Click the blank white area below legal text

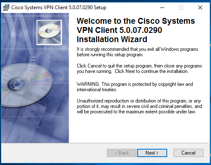139,128
